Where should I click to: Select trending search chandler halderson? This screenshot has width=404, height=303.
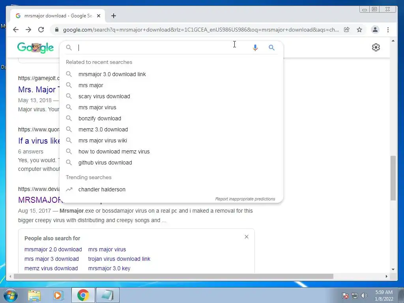point(171,189)
